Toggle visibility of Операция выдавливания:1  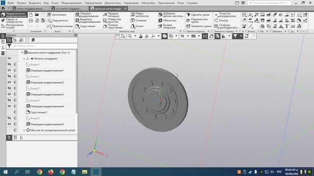[x=9, y=70]
